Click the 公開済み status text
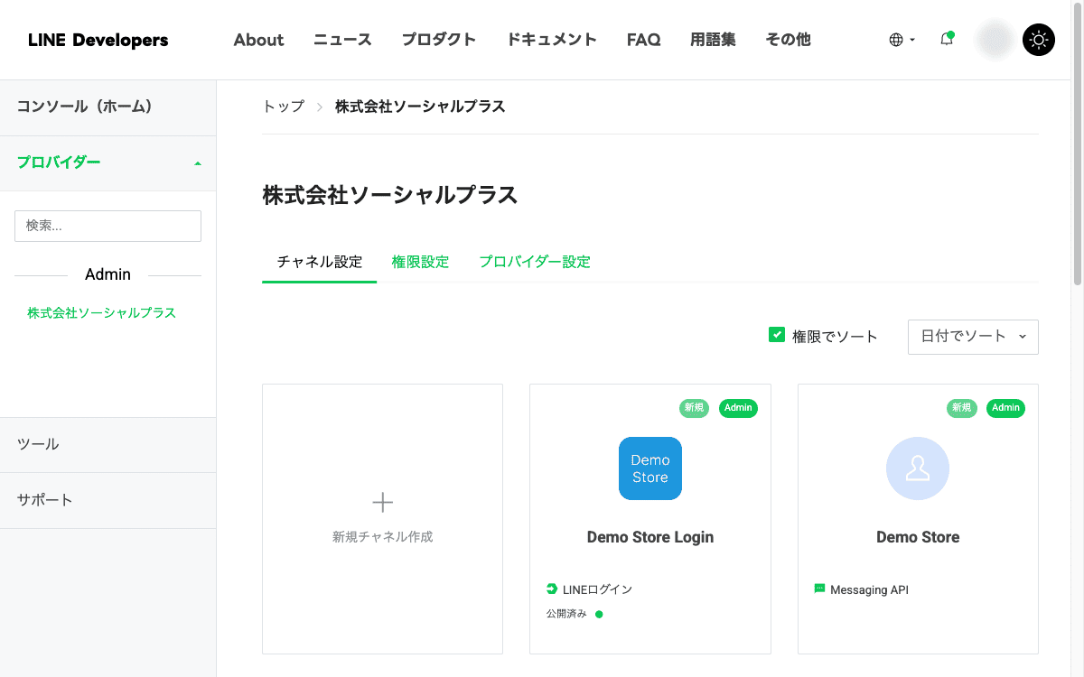Image resolution: width=1084 pixels, height=677 pixels. (566, 614)
